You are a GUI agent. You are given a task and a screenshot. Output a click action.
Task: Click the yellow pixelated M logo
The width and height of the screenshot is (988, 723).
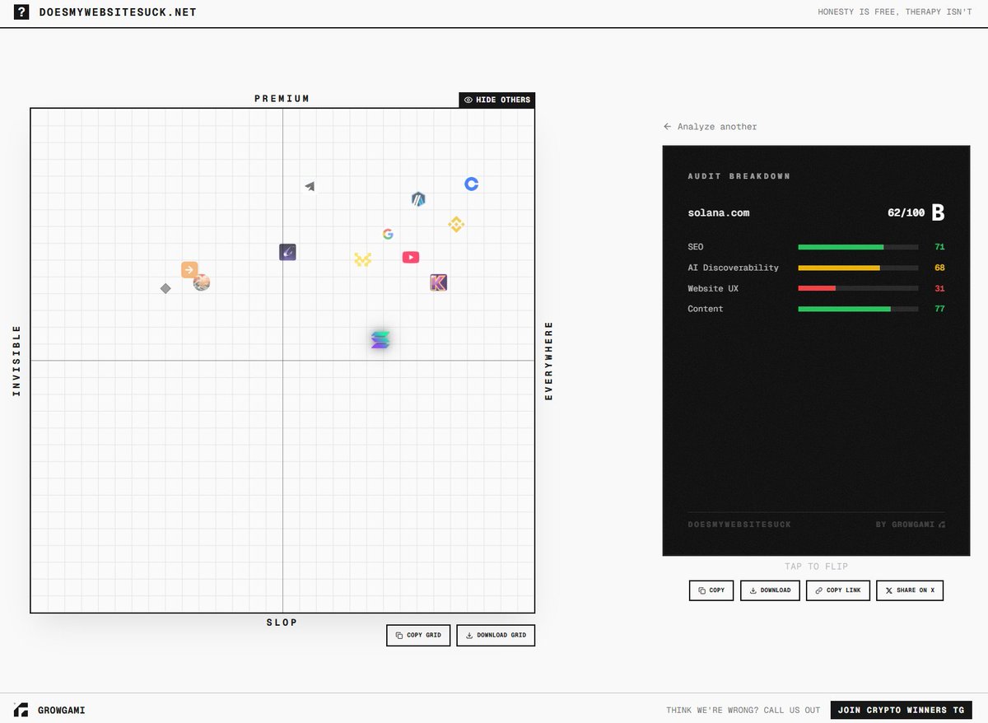click(363, 259)
